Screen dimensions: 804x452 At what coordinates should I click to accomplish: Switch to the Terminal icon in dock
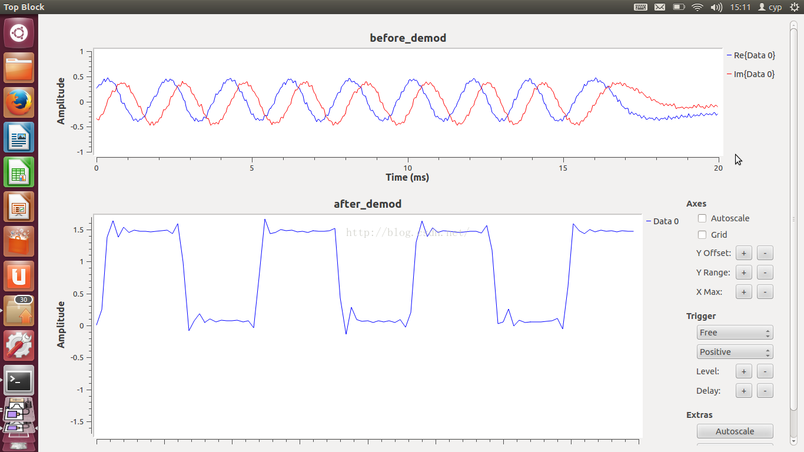click(19, 380)
